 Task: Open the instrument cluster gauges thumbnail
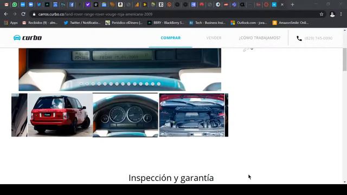tap(125, 115)
